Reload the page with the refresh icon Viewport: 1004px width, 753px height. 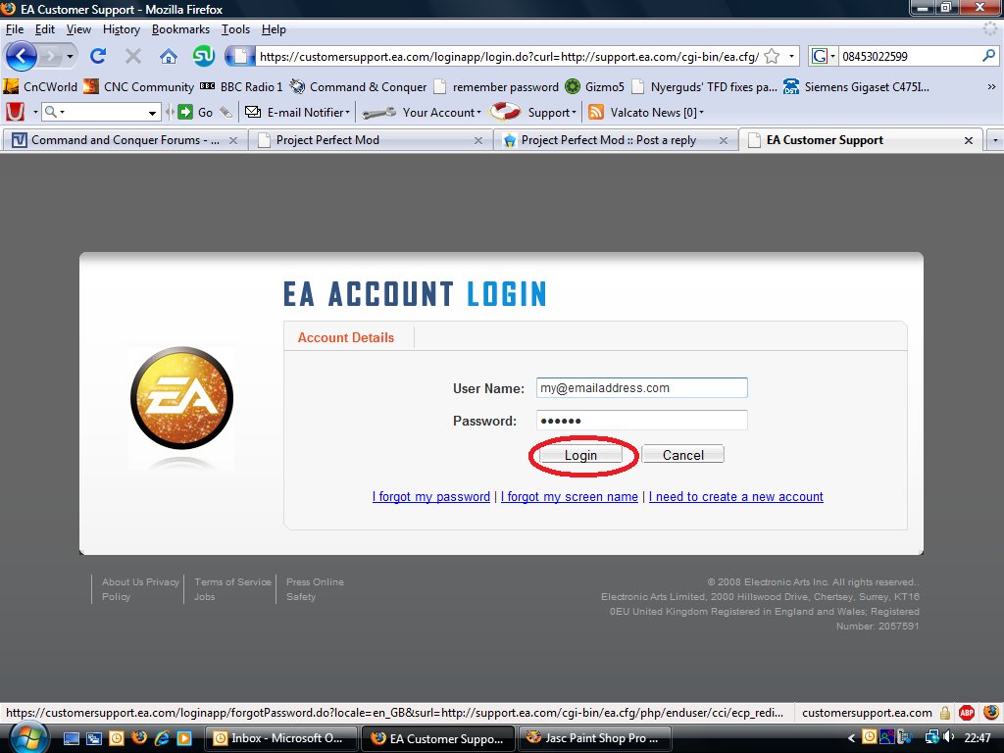pyautogui.click(x=97, y=56)
